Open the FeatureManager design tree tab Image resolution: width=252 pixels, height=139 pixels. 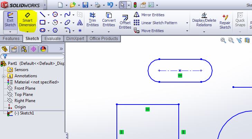4,49
